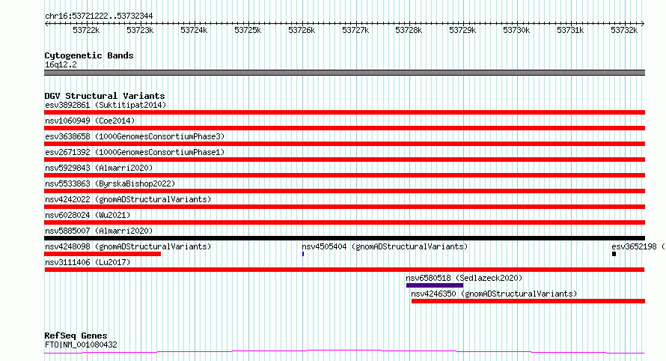The height and width of the screenshot is (361, 666).
Task: Click the red bar under esv3892861
Action: pos(344,112)
